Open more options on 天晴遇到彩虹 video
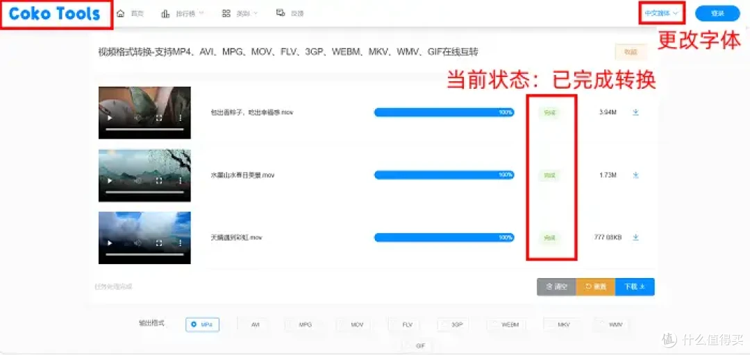 point(181,243)
